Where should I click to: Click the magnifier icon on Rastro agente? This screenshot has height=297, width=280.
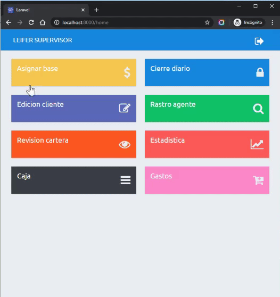[258, 109]
